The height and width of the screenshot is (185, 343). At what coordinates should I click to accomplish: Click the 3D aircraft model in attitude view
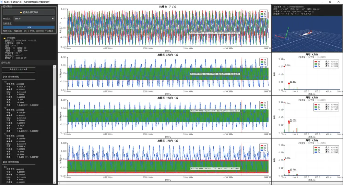(306, 34)
